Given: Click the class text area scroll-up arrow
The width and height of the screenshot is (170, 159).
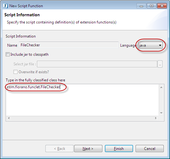Looking at the screenshot, I should 161,87.
